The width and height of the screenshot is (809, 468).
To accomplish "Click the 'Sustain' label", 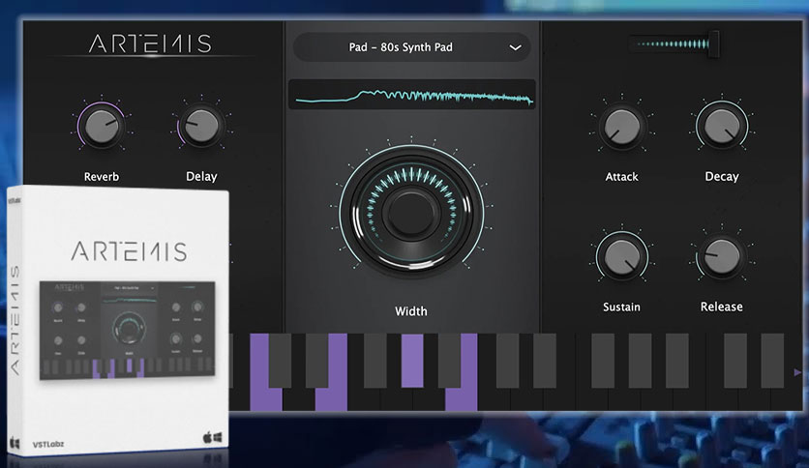I will tap(621, 307).
